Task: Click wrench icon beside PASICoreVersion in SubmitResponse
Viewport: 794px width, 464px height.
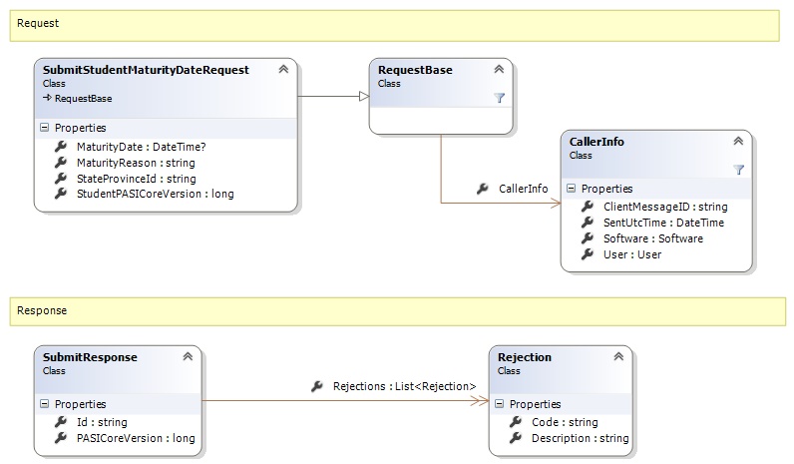Action: click(x=61, y=438)
